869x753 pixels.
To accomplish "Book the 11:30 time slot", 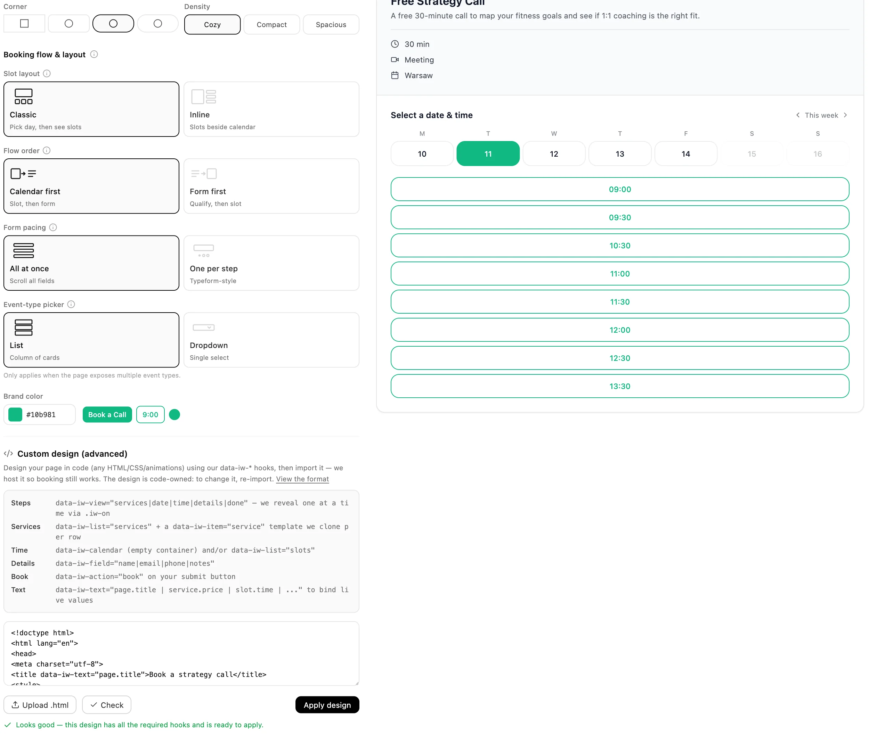I will pyautogui.click(x=619, y=302).
